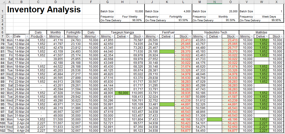The image size is (285, 134).
Task: Open the Nadeshiko Tech Delivery filter dropdown
Action: pos(220,36)
